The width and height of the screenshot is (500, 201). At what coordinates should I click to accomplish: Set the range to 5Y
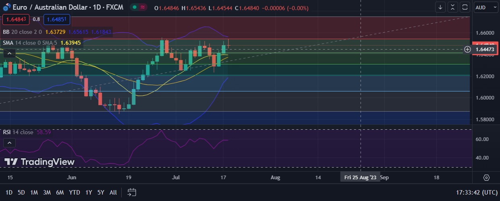(x=101, y=193)
